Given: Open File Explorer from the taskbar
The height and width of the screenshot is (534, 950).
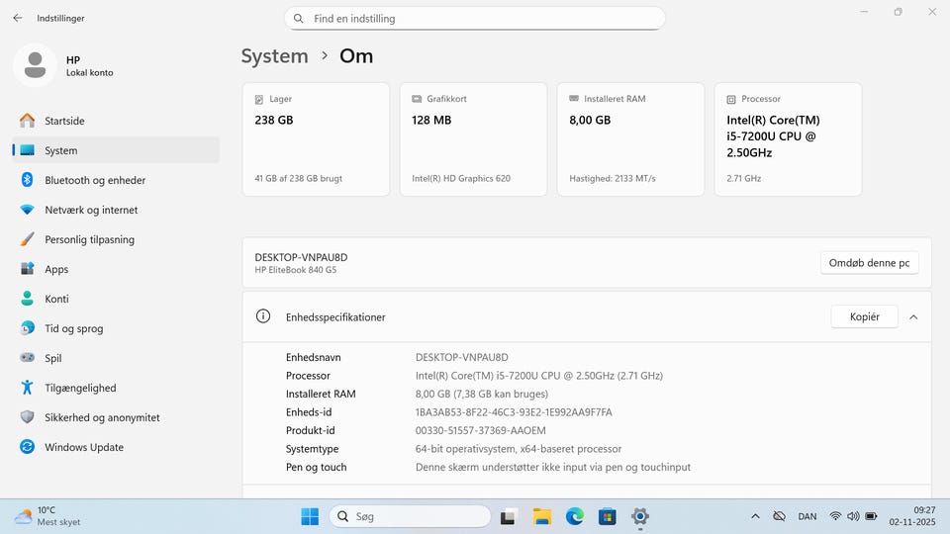Looking at the screenshot, I should pyautogui.click(x=541, y=516).
